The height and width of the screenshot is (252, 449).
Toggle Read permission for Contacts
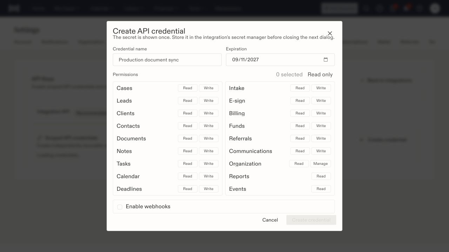(x=188, y=126)
